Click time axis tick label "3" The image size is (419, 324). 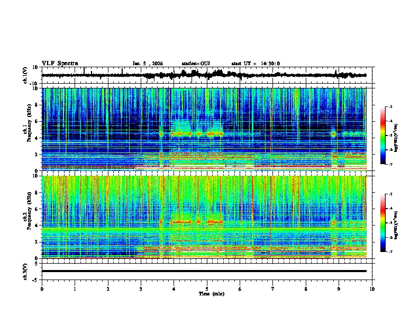coord(141,289)
